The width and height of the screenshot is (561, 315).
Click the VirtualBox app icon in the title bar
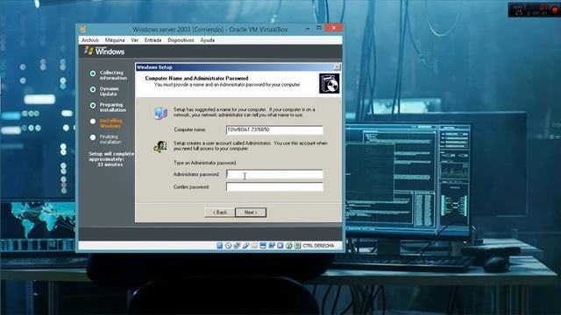pos(83,29)
